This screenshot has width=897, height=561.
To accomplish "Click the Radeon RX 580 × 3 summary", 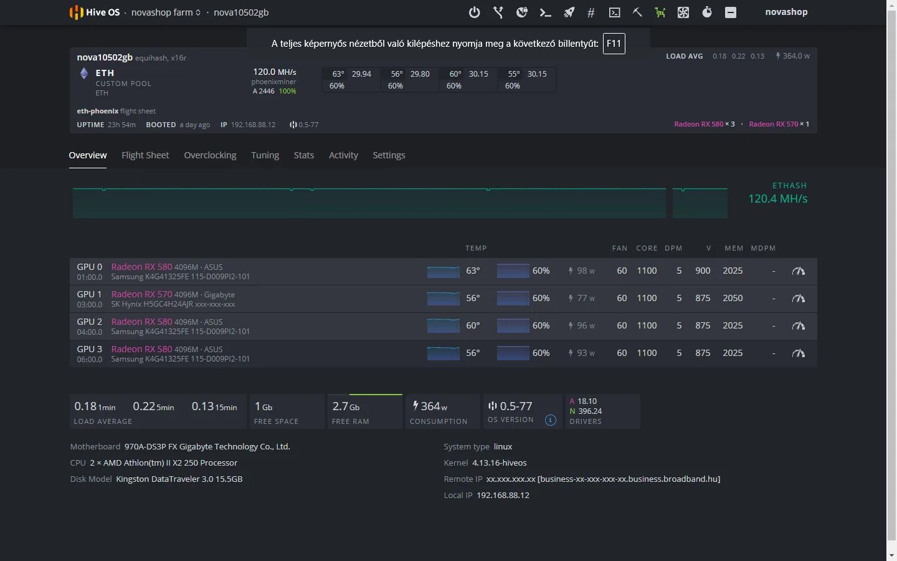I will click(705, 124).
